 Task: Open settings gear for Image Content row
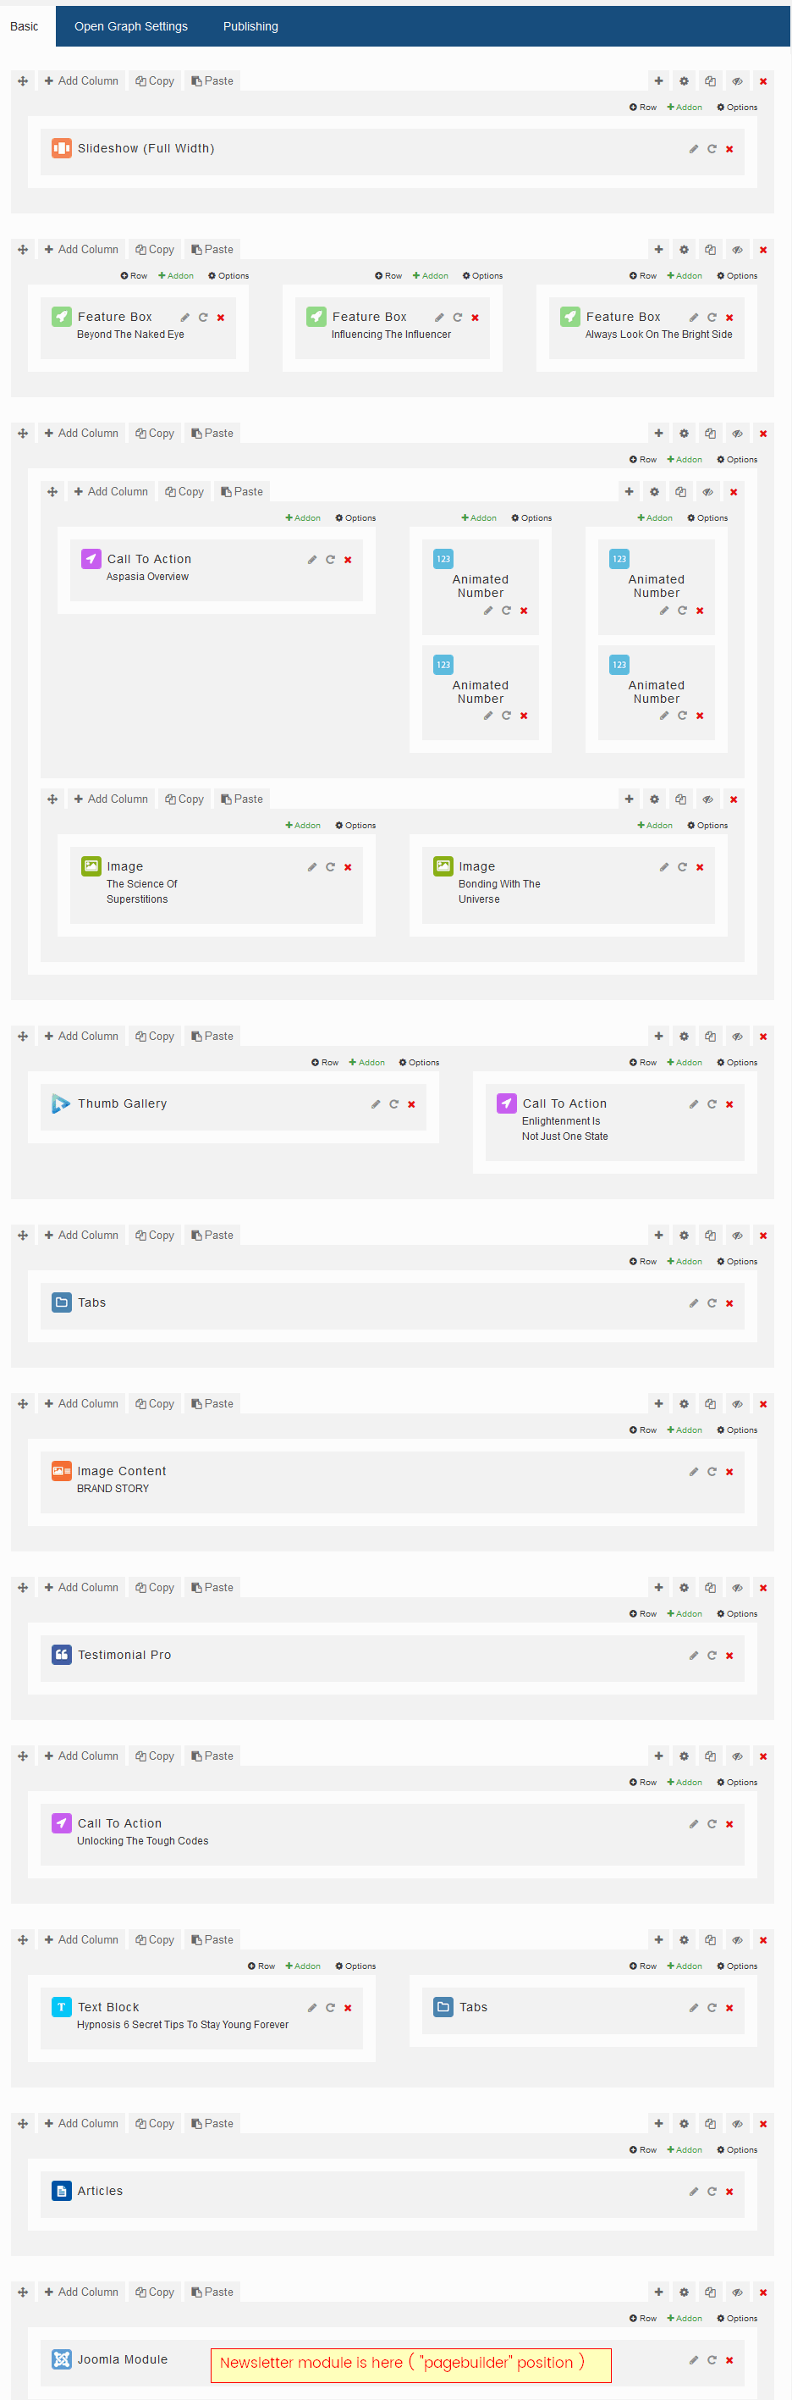tap(684, 1404)
